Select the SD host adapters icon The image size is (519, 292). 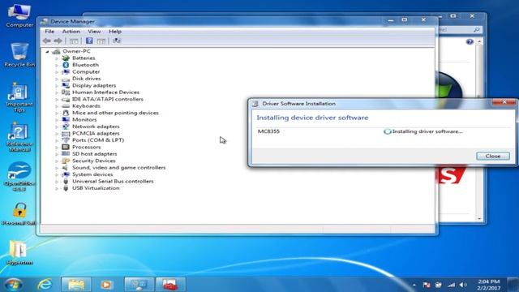click(x=66, y=154)
